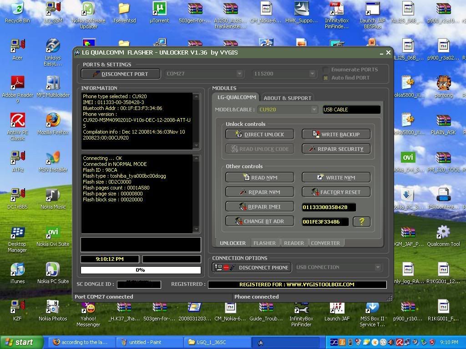Screen dimensions: 466x349
Task: Select the Acer desktop shortcut
Action: [x=18, y=50]
